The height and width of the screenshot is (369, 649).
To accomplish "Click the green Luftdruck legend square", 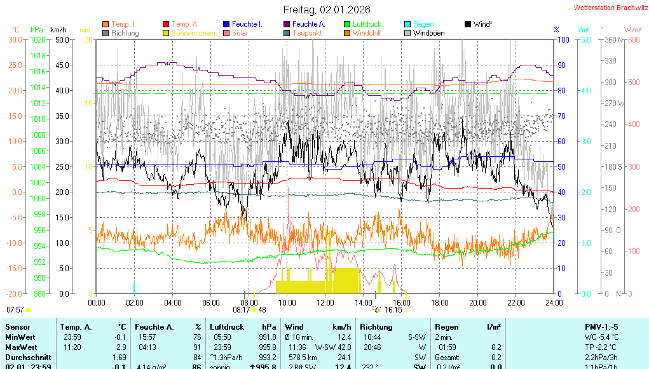I will 347,24.
